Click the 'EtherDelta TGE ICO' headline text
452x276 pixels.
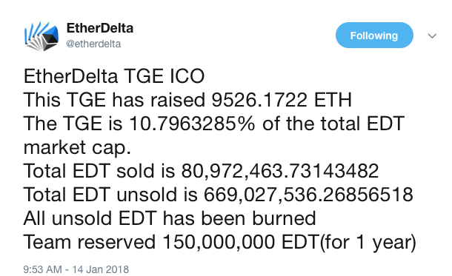pyautogui.click(x=114, y=76)
